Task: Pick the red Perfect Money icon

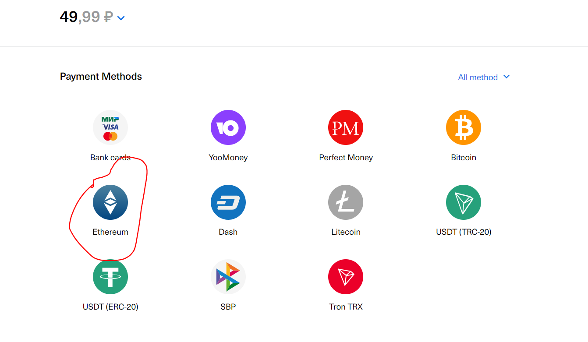Action: click(346, 127)
